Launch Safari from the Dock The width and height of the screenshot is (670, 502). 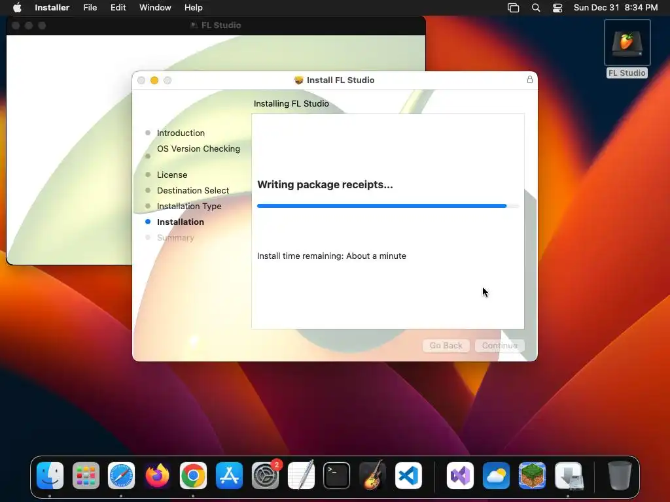coord(121,475)
